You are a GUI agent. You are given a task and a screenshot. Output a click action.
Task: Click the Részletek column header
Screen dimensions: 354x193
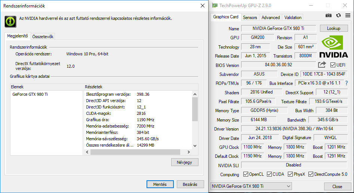[141, 87]
